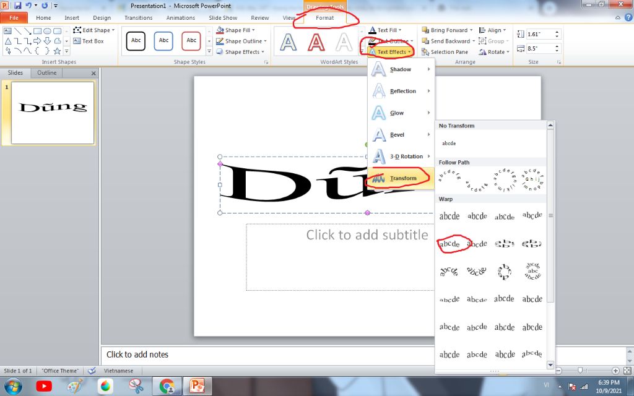Screen dimensions: 634x396
Task: Switch to the Home ribbon tab
Action: point(43,18)
